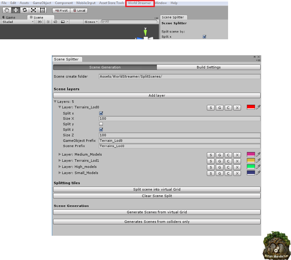Screen dimensions: 291x260
Task: Select the Hand tool
Action: (x=7, y=10)
